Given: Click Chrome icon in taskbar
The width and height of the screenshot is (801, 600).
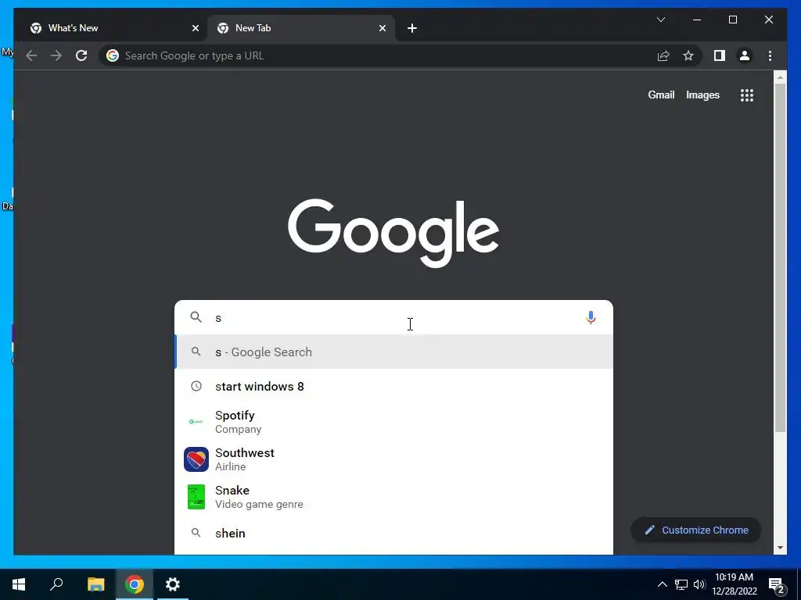Looking at the screenshot, I should (x=135, y=584).
